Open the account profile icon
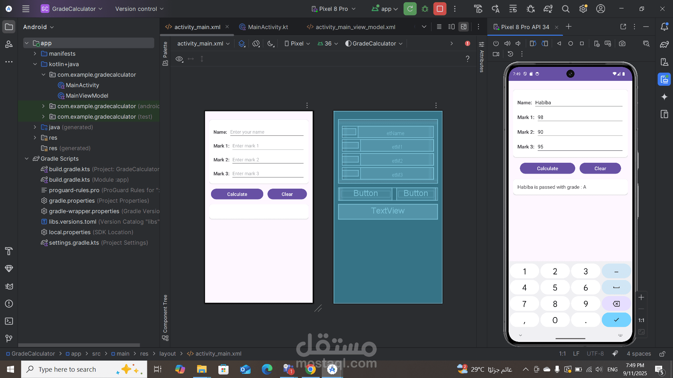This screenshot has width=673, height=378. click(600, 9)
